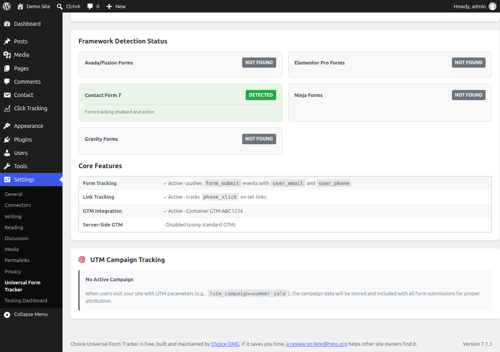Click the Pages icon in sidebar

pyautogui.click(x=7, y=68)
